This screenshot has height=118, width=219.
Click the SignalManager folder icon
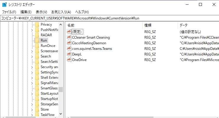coord(37,83)
